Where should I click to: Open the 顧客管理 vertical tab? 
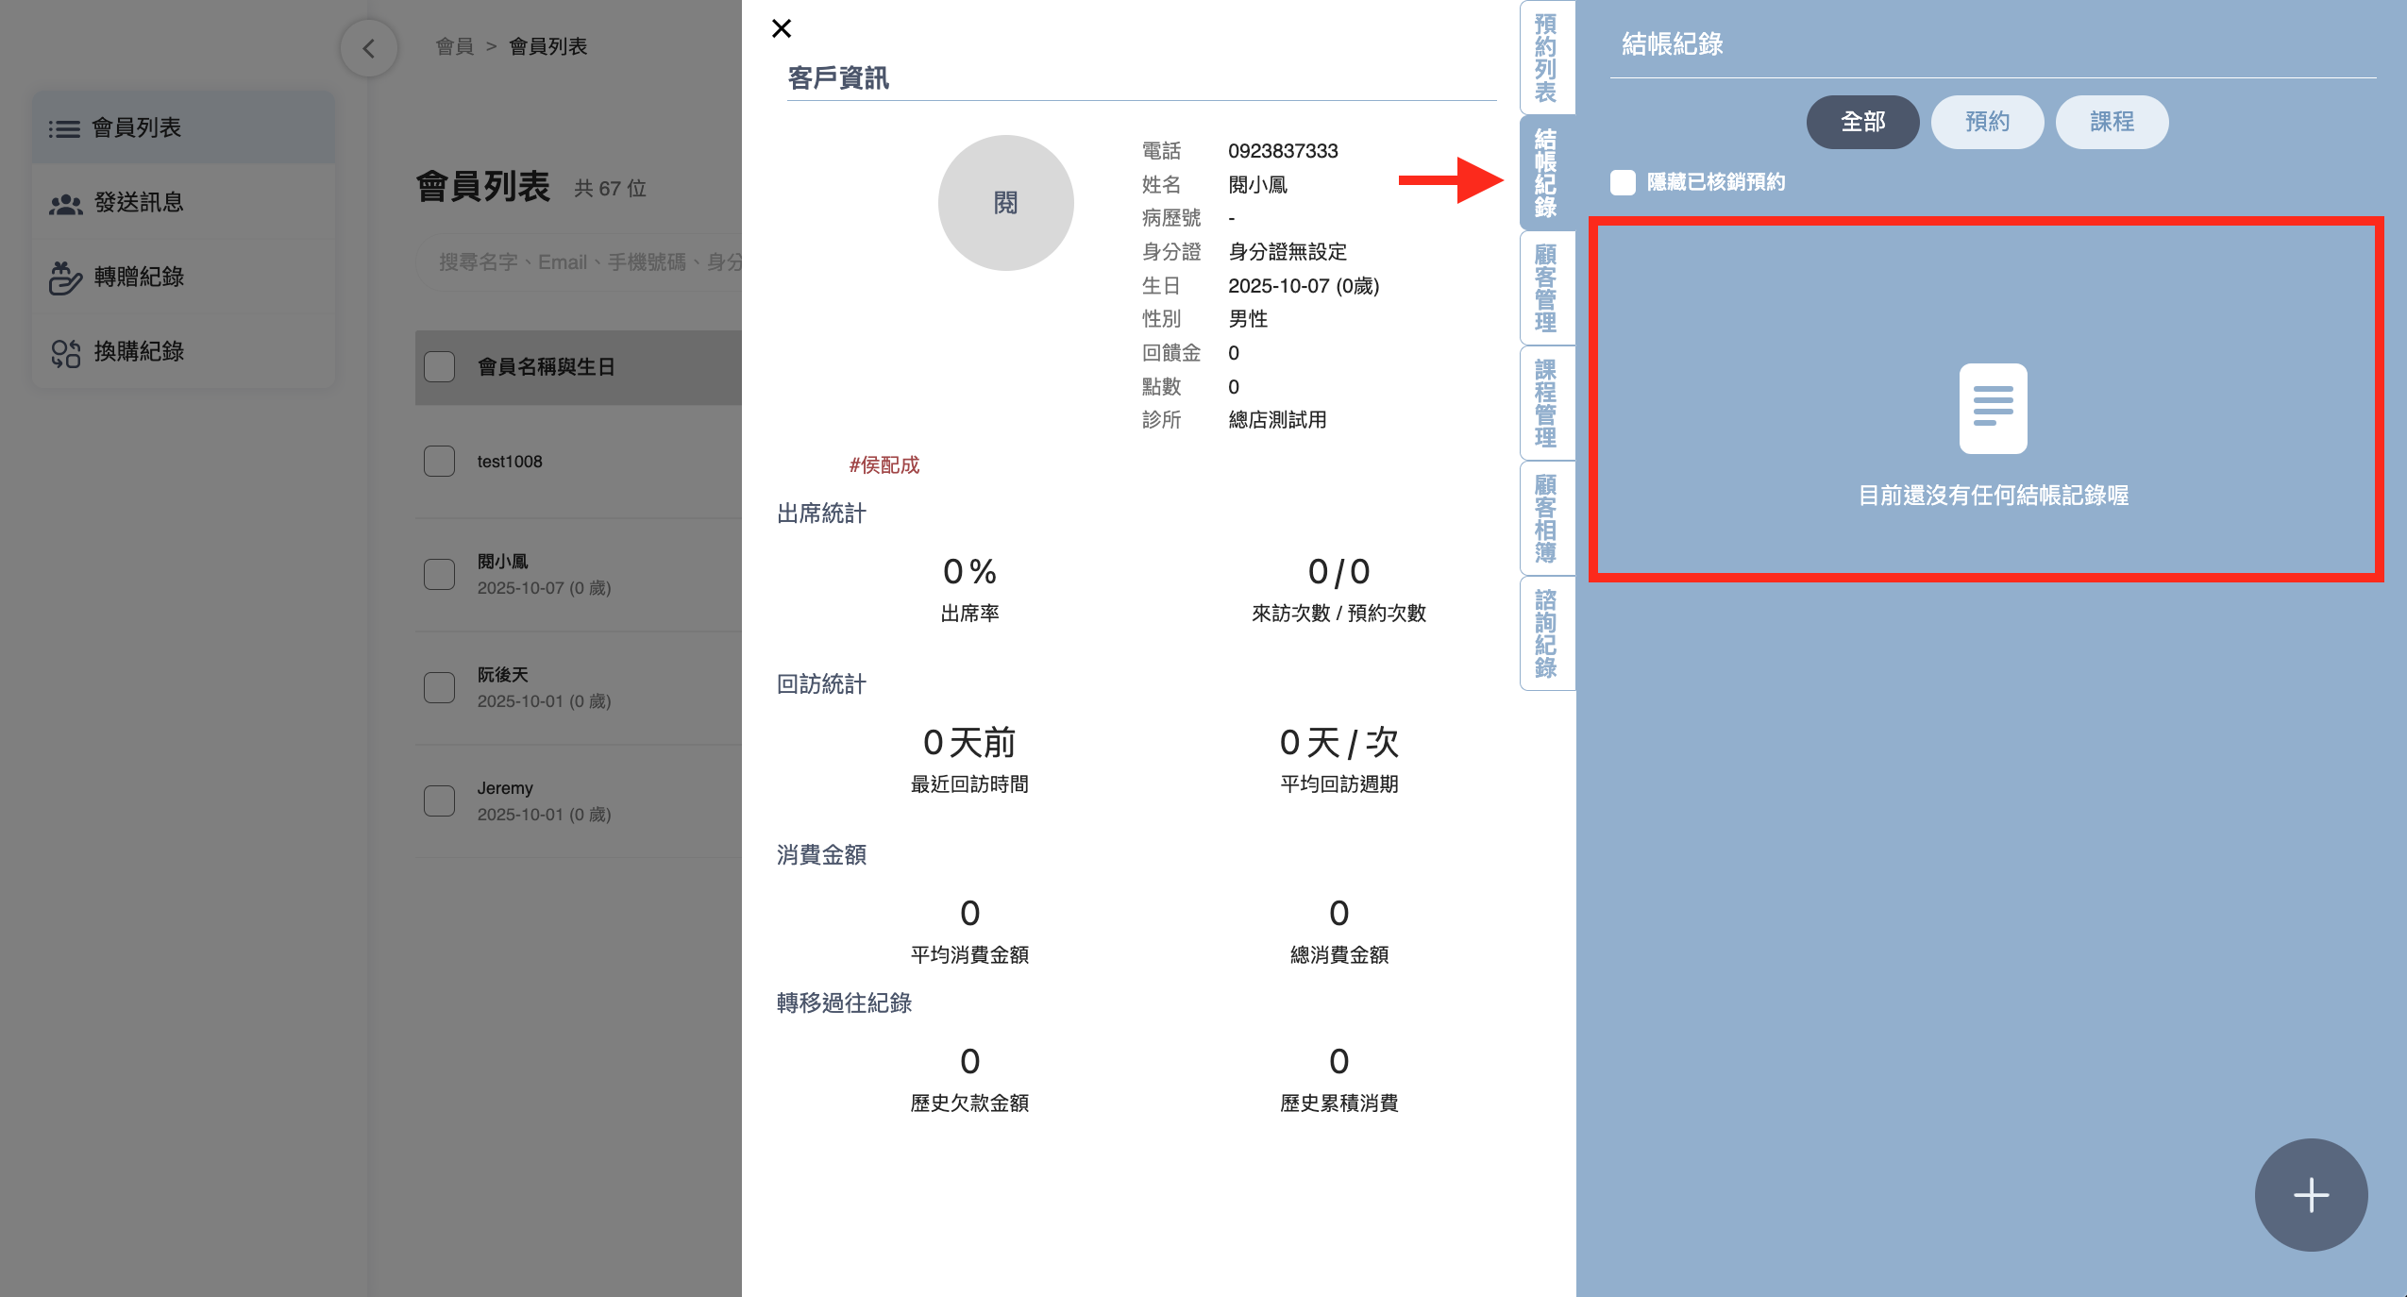(x=1546, y=288)
